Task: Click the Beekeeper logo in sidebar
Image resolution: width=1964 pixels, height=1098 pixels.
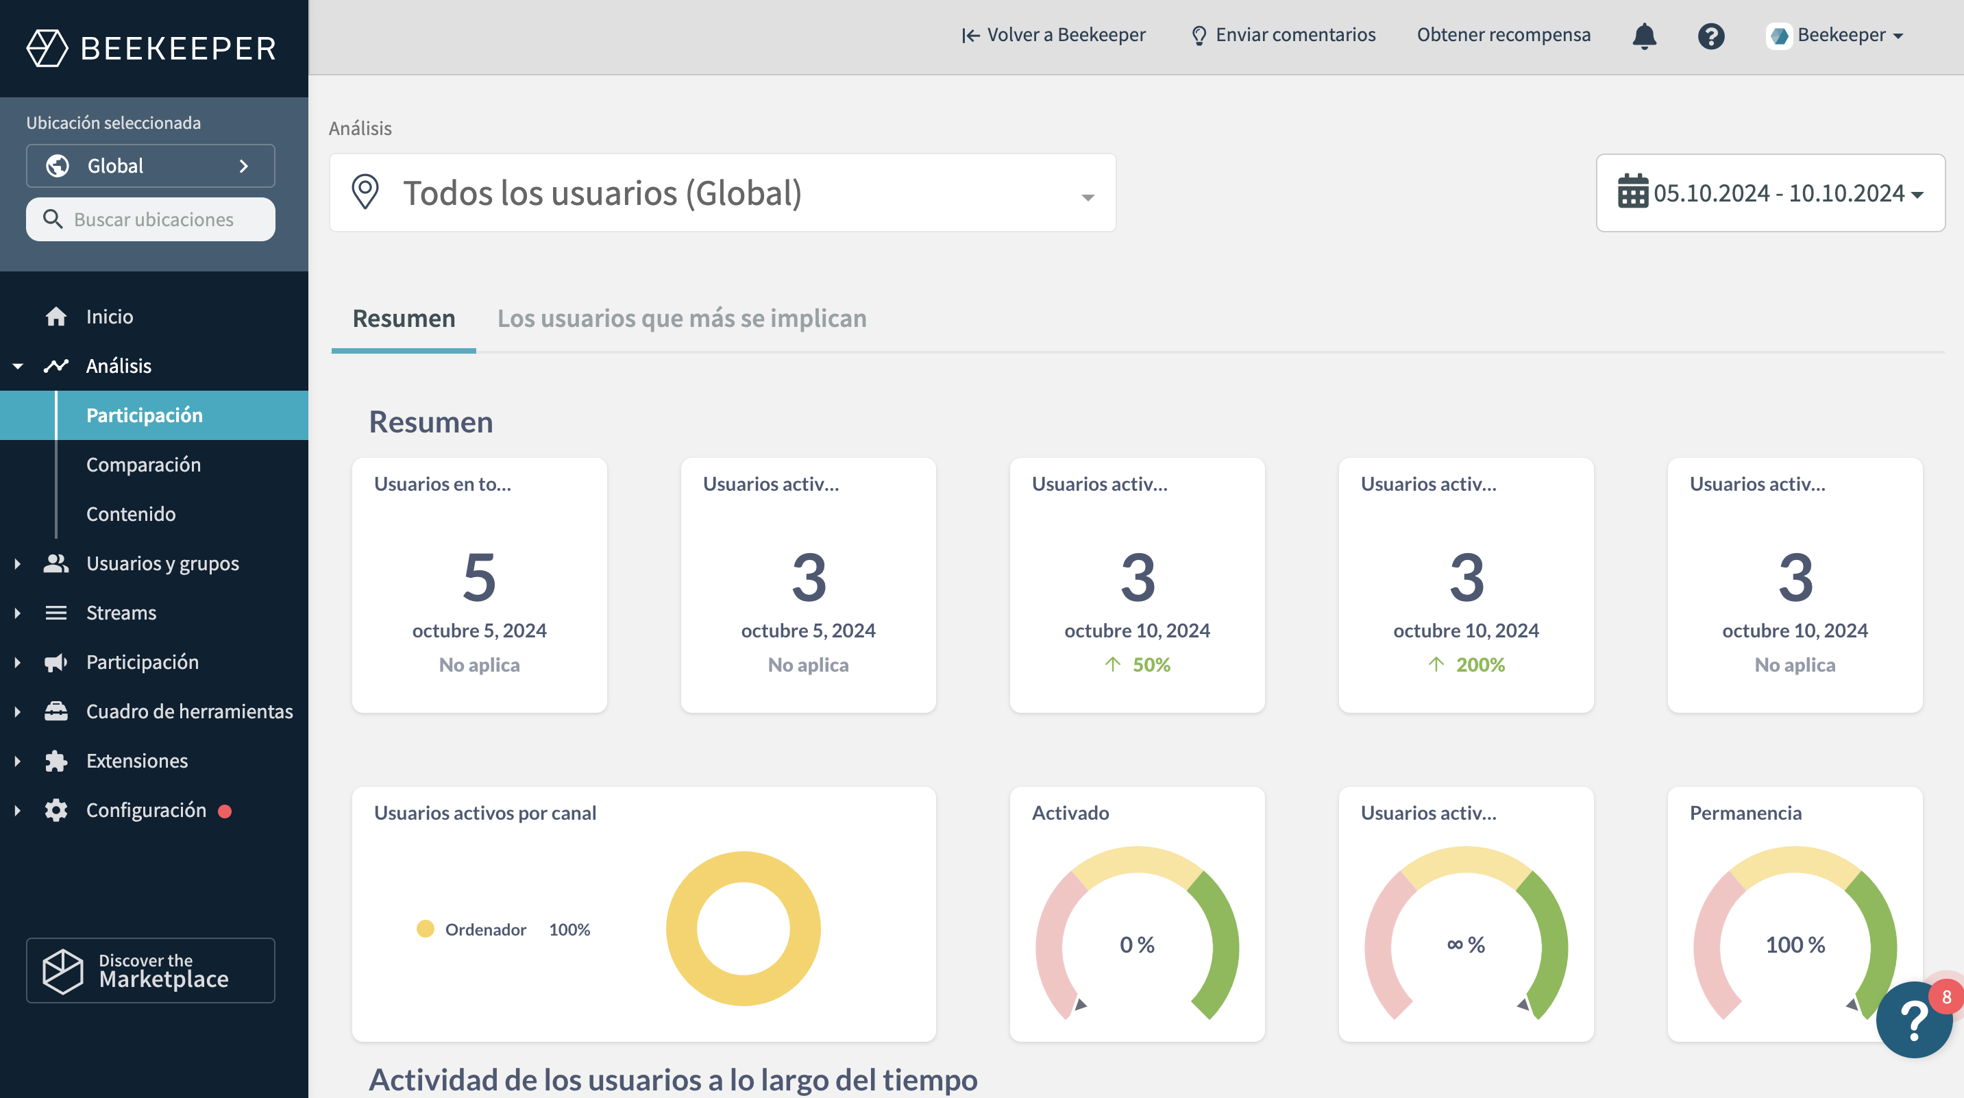Action: click(x=151, y=48)
